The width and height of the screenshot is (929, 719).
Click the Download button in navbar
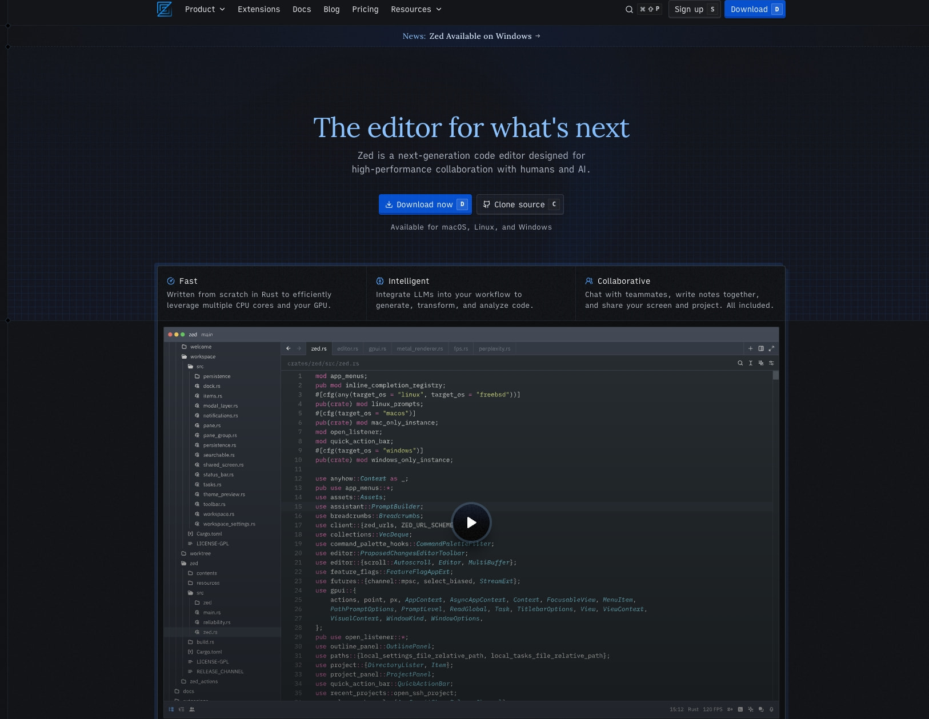[x=755, y=9]
